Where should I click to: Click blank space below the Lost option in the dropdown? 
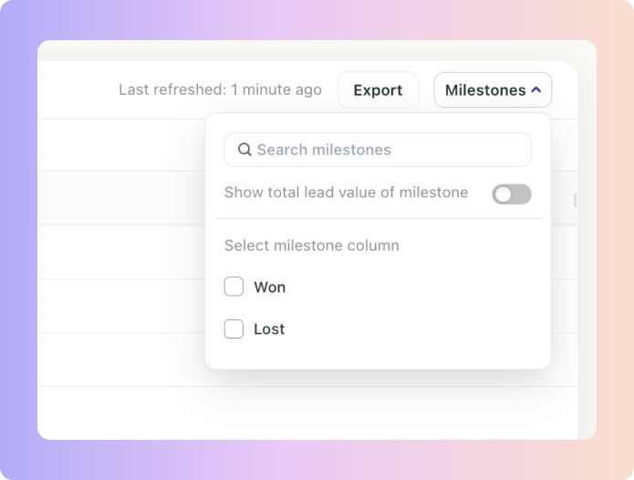[378, 354]
